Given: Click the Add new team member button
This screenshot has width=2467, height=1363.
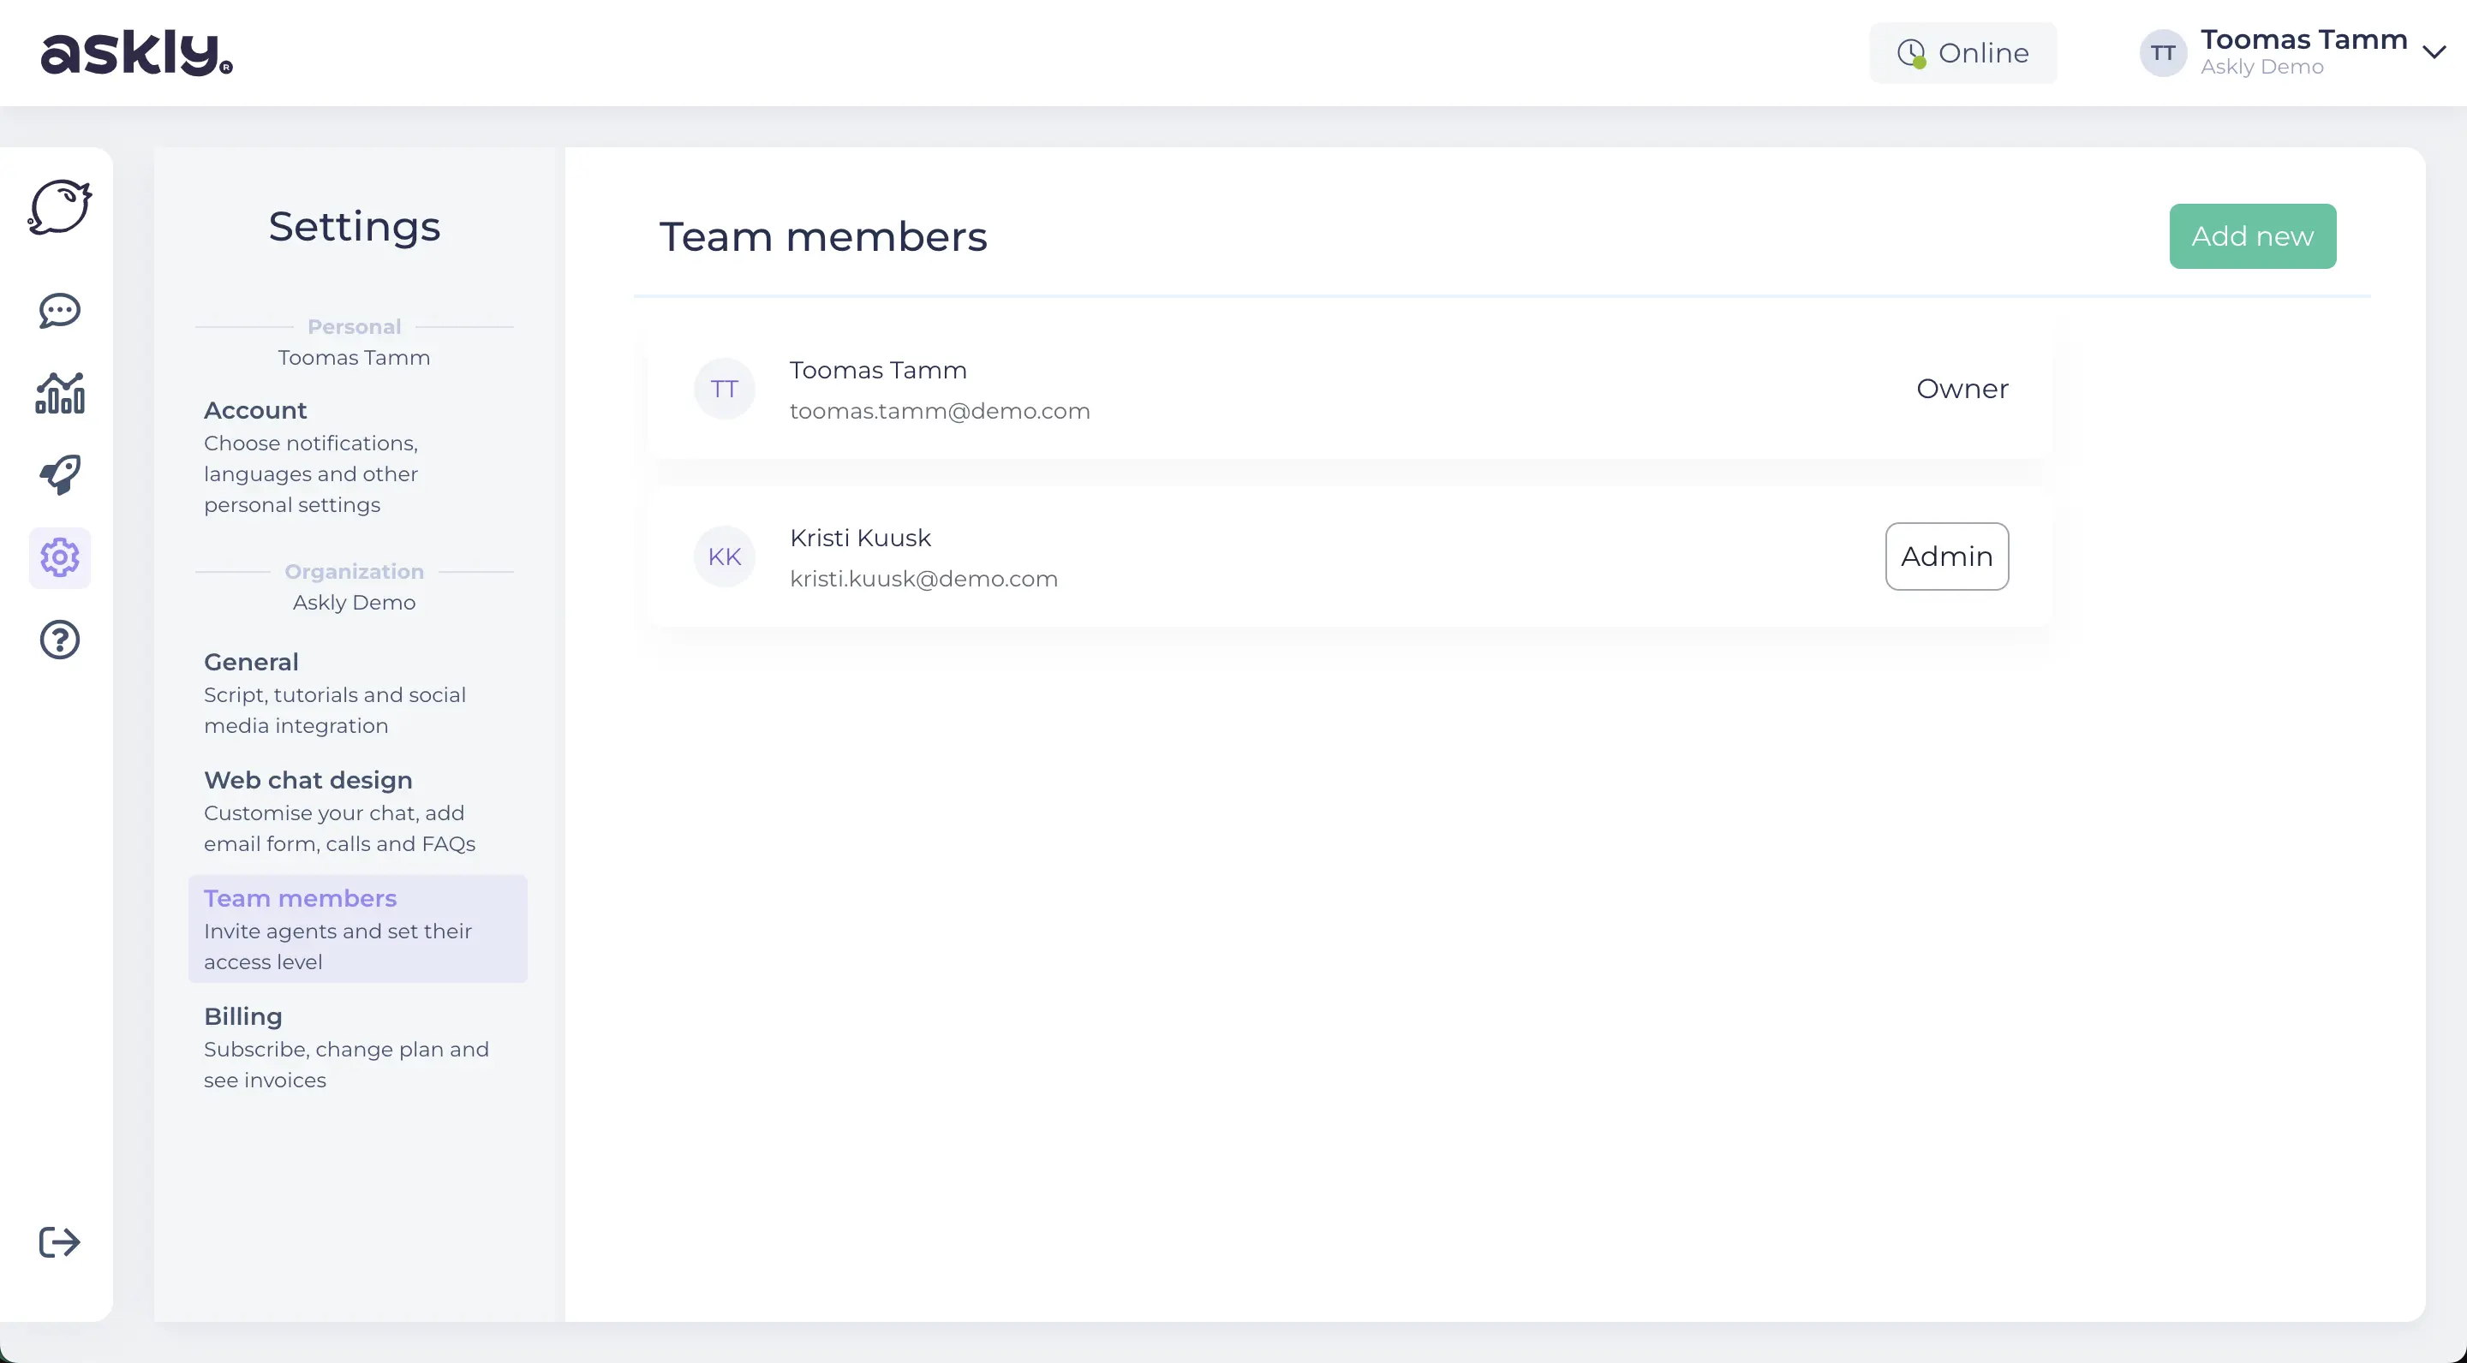Looking at the screenshot, I should [2252, 235].
